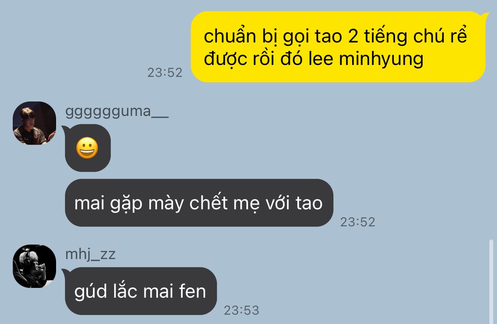Click word "mai" starting ggggguma__ text message
Screen dimensions: 497x324
pyautogui.click(x=89, y=203)
